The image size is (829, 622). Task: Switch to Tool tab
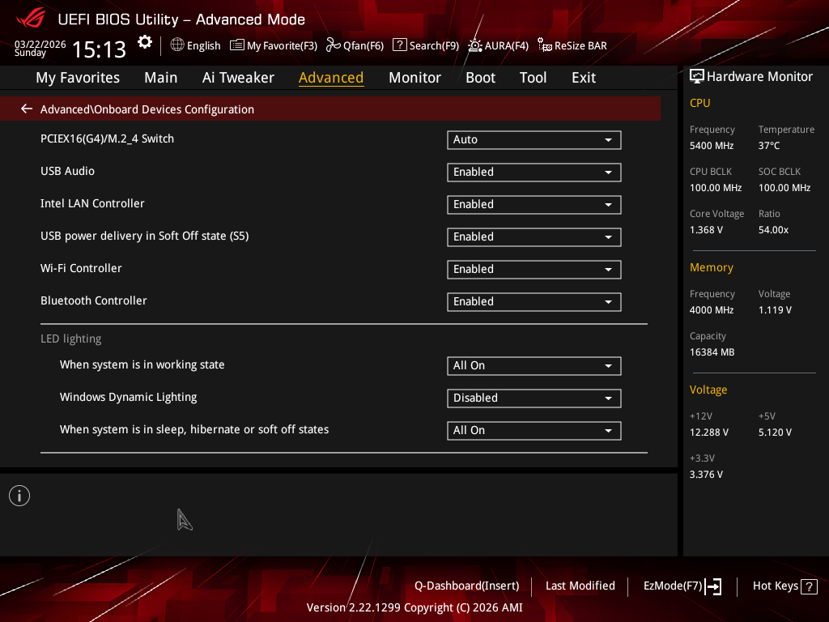click(533, 78)
